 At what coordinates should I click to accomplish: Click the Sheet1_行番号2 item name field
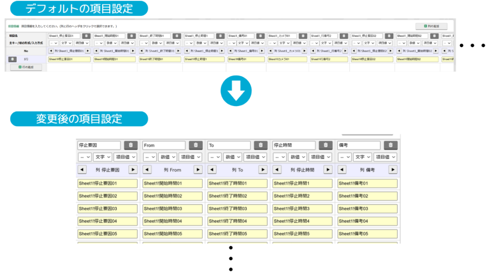pyautogui.click(x=324, y=36)
